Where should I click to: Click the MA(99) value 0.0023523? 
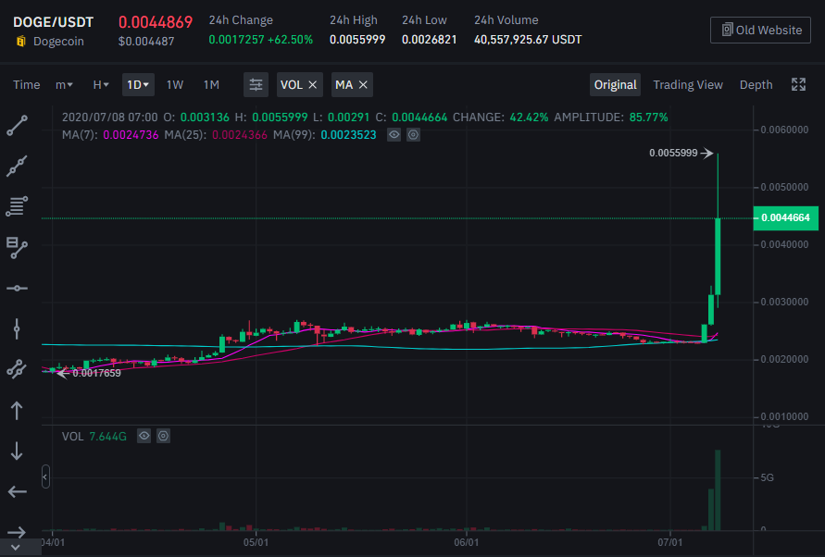pos(348,135)
